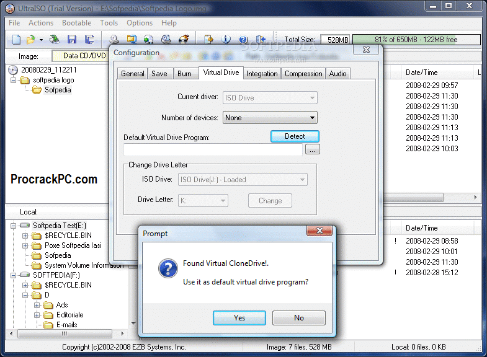Open the Bootable menu
The image size is (487, 357).
[76, 23]
